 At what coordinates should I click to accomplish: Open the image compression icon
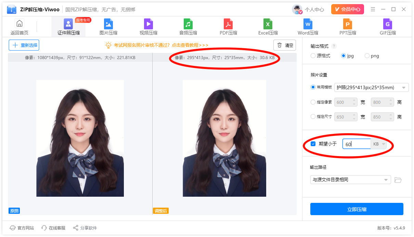click(x=108, y=24)
